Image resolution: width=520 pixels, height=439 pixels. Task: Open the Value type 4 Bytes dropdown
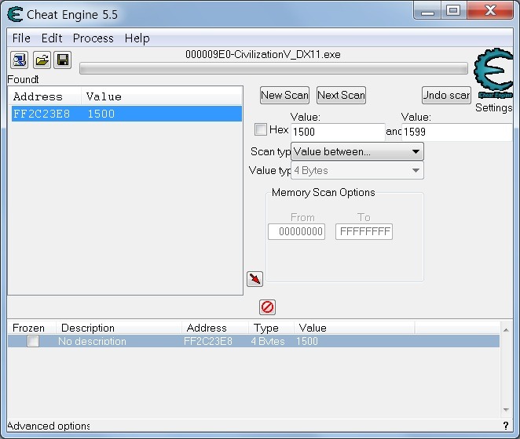tap(357, 170)
